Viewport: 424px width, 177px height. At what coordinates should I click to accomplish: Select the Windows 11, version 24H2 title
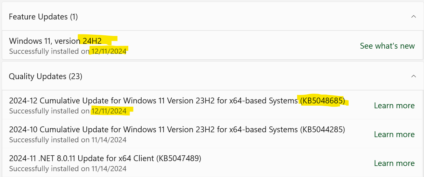click(55, 41)
